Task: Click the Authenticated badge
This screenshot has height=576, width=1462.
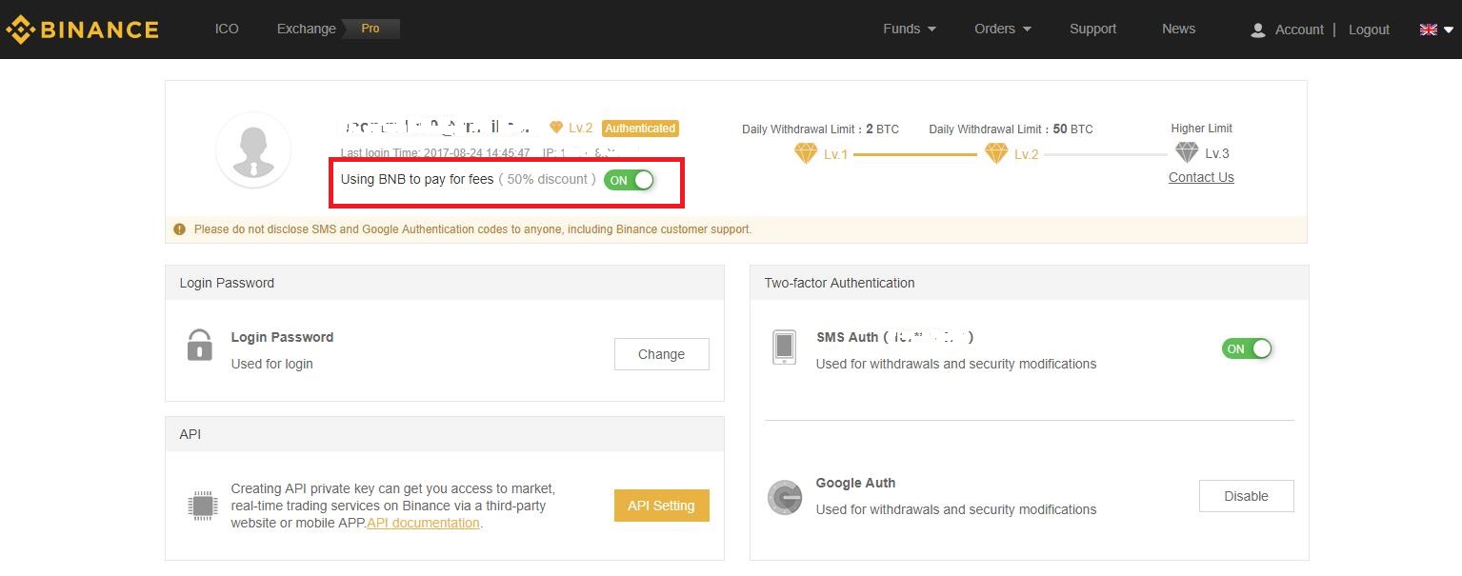Action: click(640, 129)
